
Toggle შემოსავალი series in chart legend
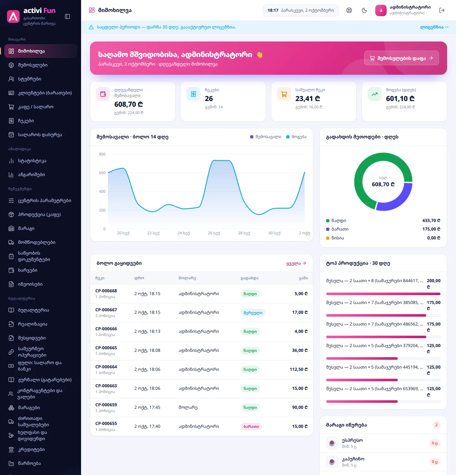tap(265, 137)
